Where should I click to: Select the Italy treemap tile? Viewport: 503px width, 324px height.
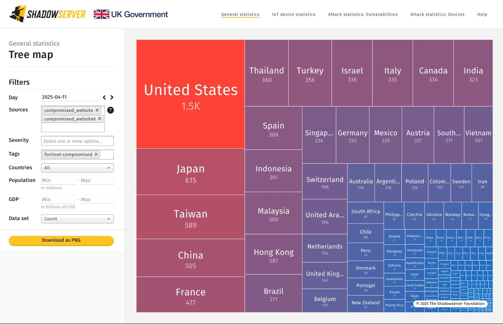pos(393,73)
